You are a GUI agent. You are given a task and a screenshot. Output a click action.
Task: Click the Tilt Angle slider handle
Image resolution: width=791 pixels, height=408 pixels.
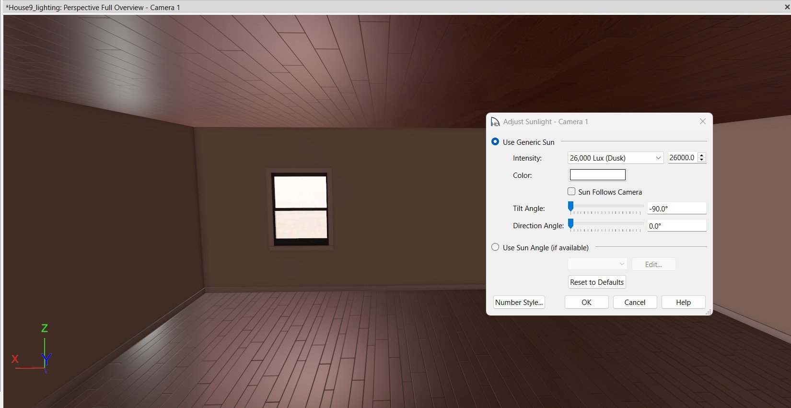(570, 207)
